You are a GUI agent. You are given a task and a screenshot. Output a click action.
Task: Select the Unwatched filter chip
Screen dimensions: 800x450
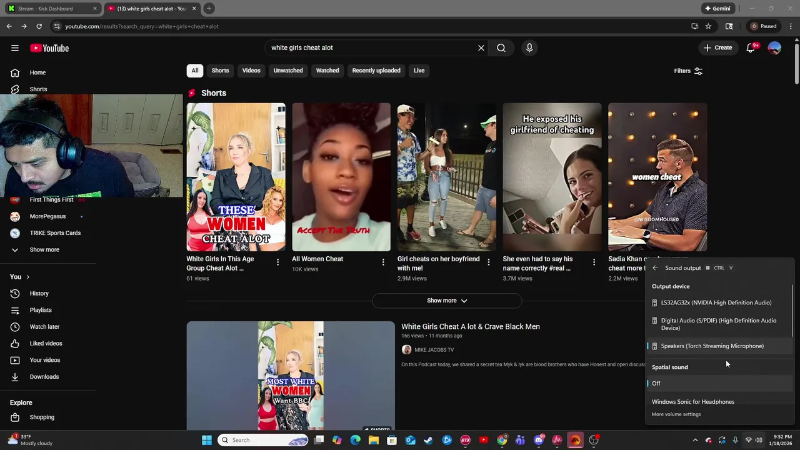point(288,71)
